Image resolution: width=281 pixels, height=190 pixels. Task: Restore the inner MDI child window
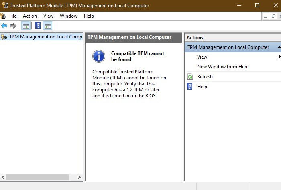273,16
